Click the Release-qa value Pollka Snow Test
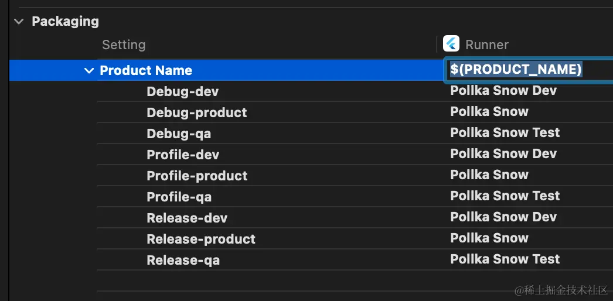Image resolution: width=613 pixels, height=301 pixels. pos(505,259)
